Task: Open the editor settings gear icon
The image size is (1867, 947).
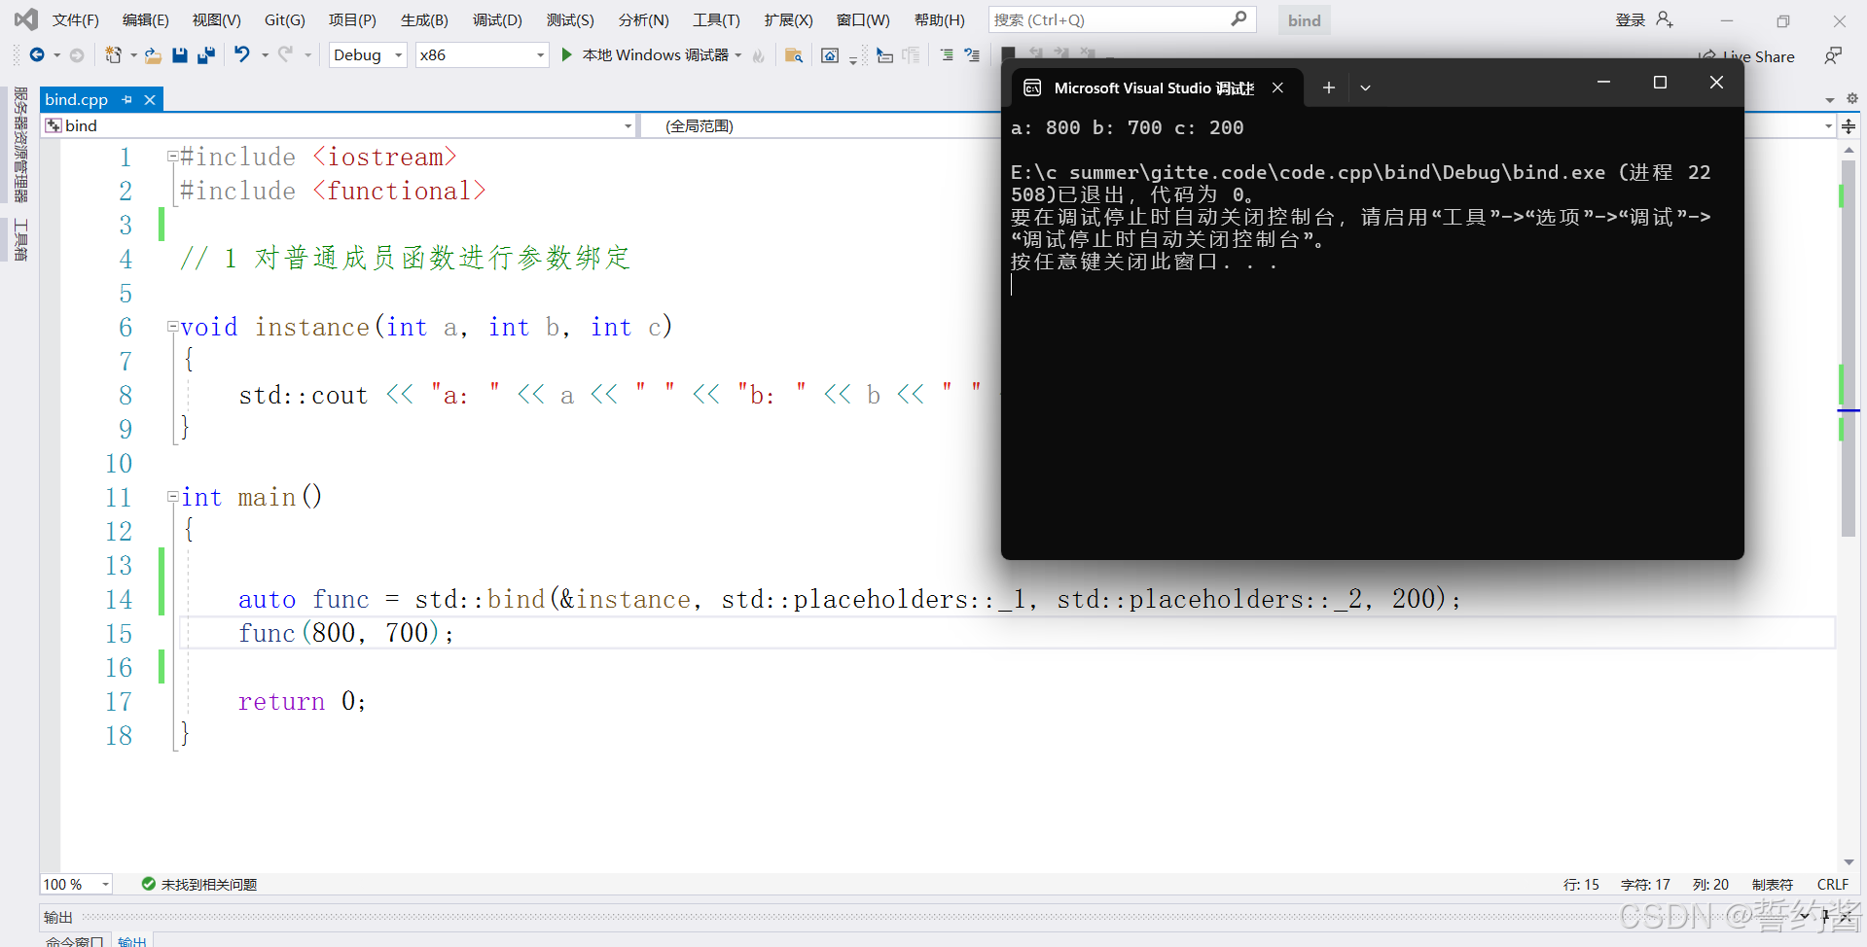Action: tap(1852, 98)
